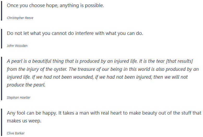Click the line "makes us weep."
This screenshot has width=203, height=137.
tap(24, 121)
